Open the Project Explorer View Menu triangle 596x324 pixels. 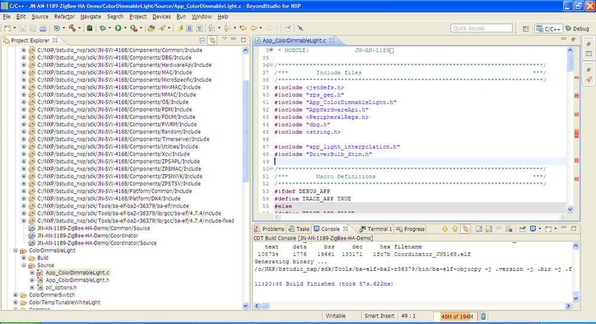[x=225, y=39]
